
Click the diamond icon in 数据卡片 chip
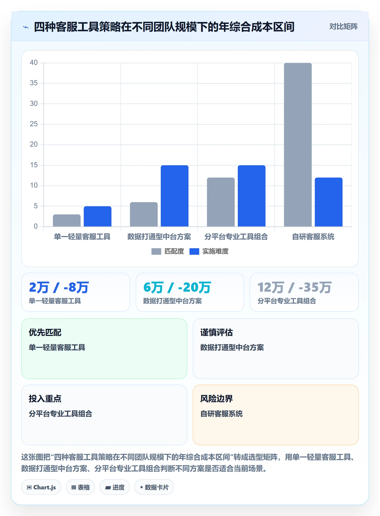[x=141, y=487]
